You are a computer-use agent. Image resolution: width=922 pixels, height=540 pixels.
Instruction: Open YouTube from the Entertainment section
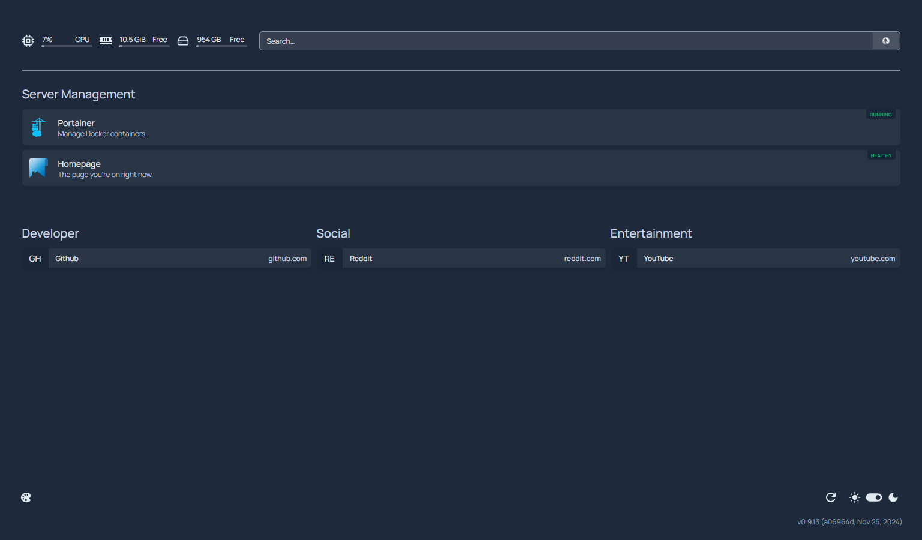768,258
